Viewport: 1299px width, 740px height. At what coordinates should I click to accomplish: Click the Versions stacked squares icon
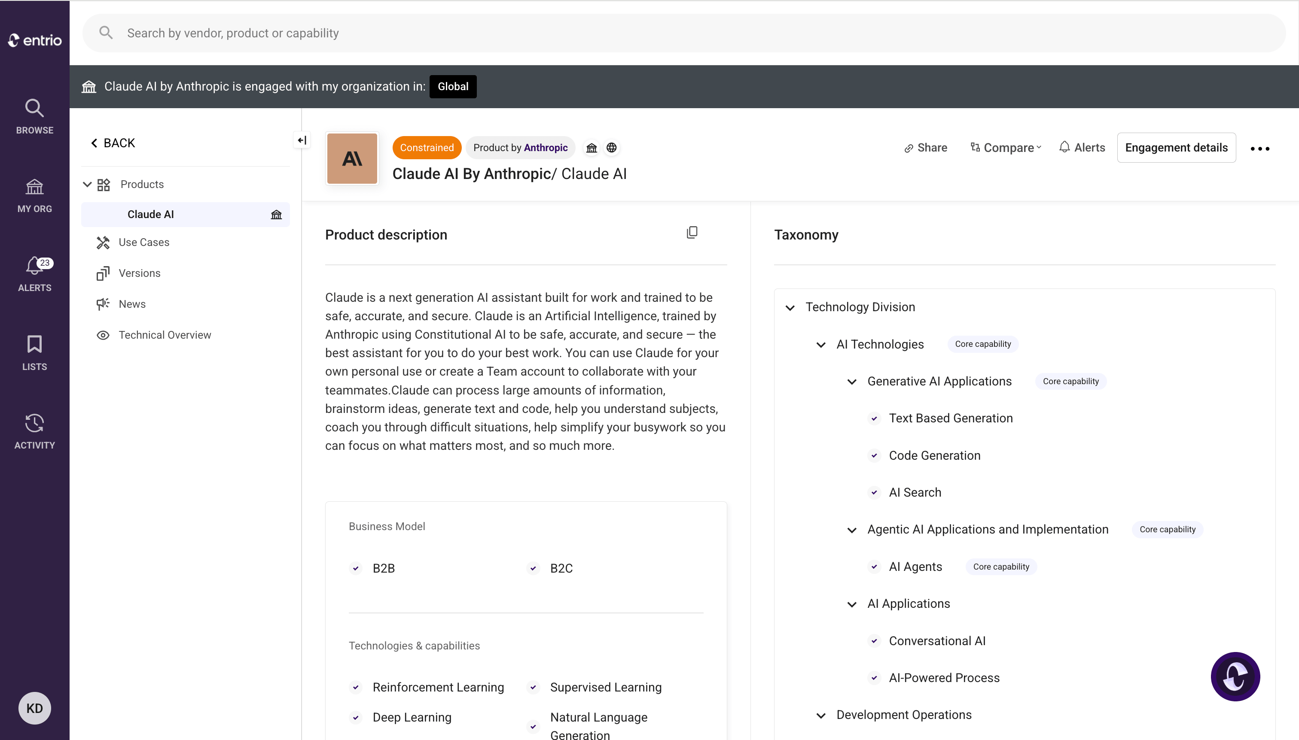coord(103,273)
